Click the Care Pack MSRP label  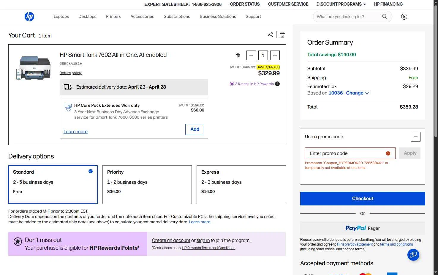tap(184, 105)
